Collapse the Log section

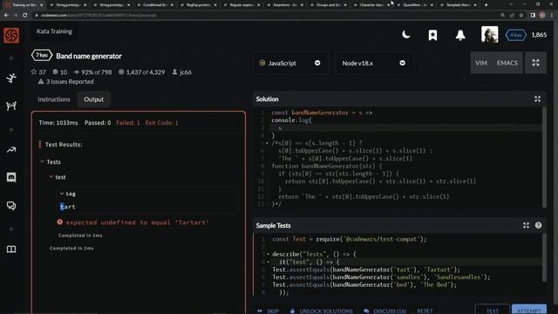tap(62, 194)
